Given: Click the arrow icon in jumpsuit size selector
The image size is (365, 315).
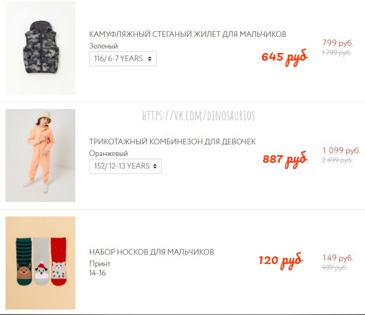Looking at the screenshot, I should pos(155,166).
